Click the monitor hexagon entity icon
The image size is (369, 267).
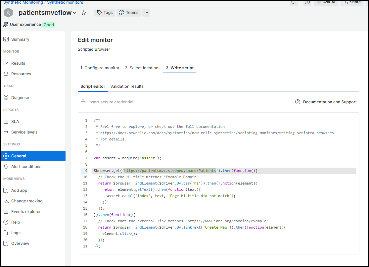[8, 13]
